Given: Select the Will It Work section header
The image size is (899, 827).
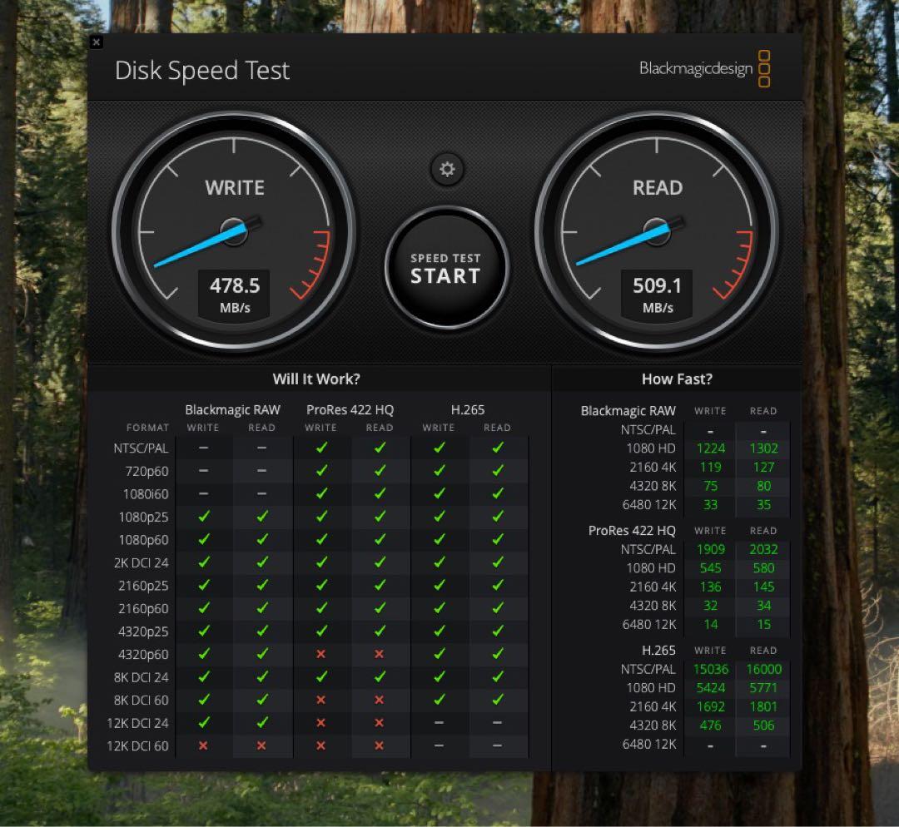Looking at the screenshot, I should [x=316, y=379].
